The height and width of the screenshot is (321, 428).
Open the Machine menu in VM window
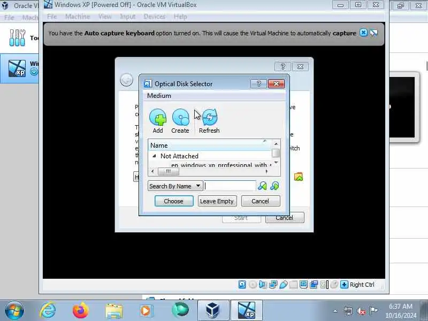click(x=78, y=17)
